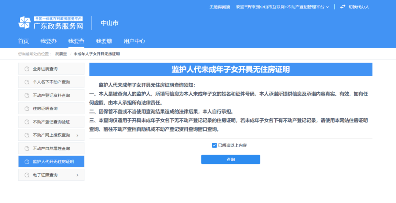The height and width of the screenshot is (203, 396).
Task: Click search icon next to 不动产网上授权查询
Action: pyautogui.click(x=27, y=135)
